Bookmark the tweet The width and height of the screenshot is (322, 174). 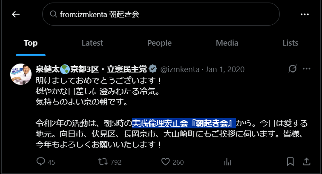click(290, 162)
